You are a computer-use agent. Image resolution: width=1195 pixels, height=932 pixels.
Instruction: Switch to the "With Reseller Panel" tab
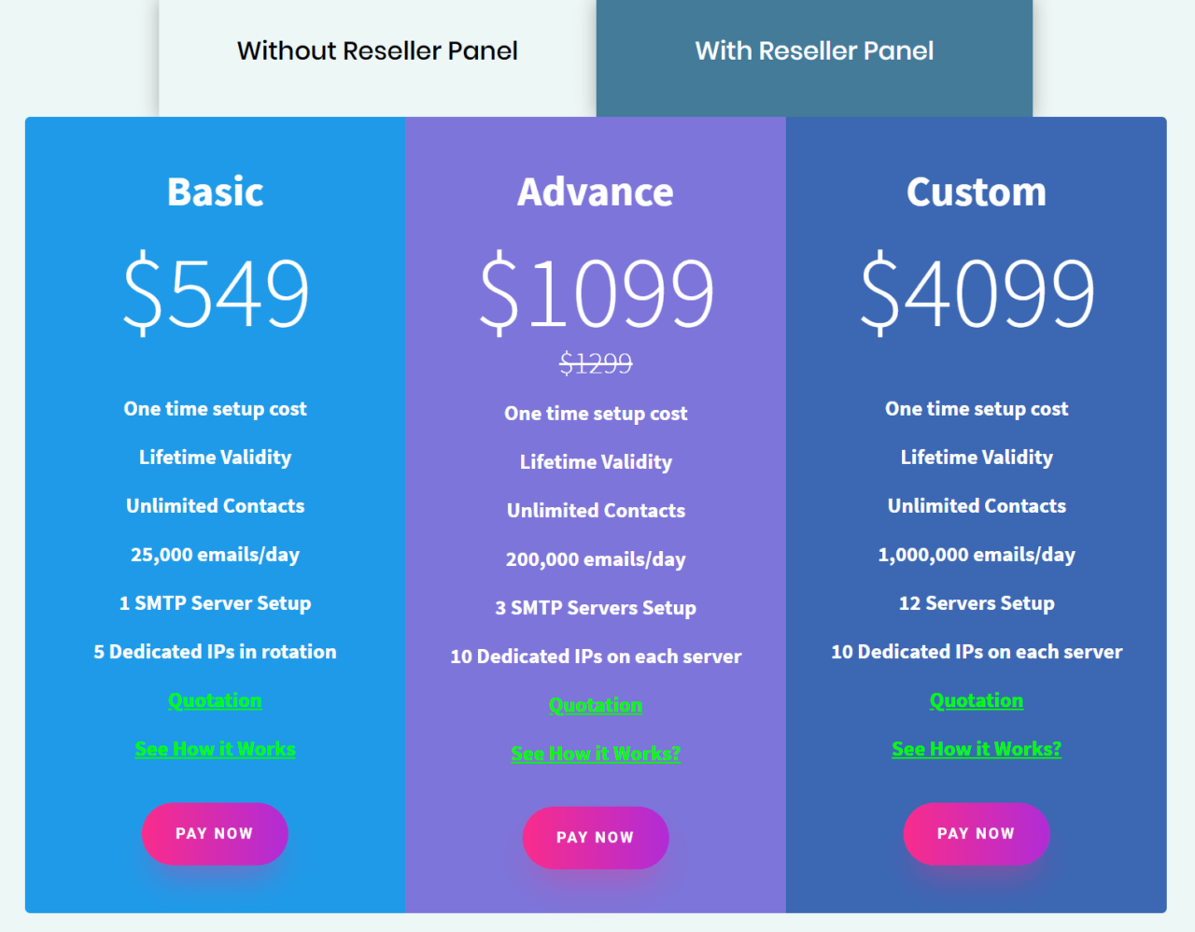click(814, 50)
